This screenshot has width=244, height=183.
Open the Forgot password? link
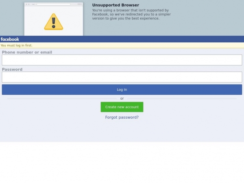click(122, 117)
